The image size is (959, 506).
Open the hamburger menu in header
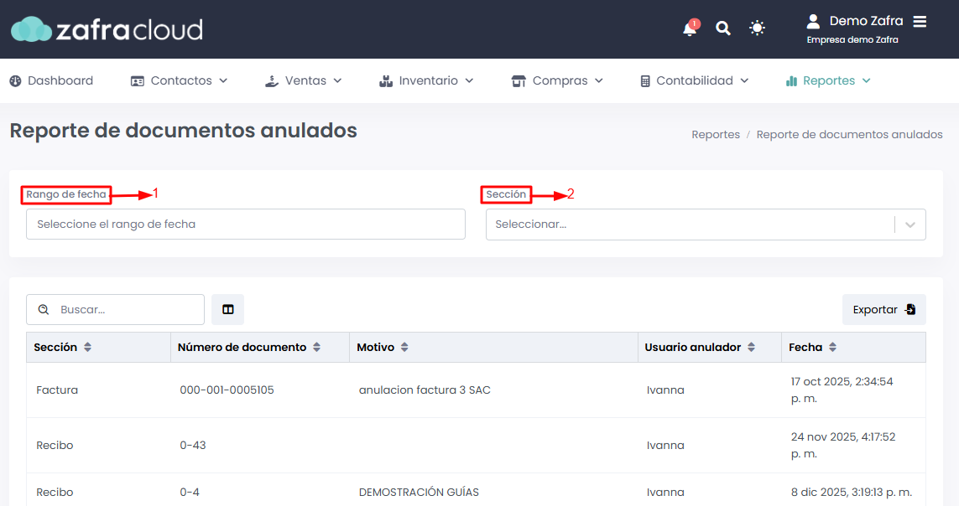pos(920,22)
